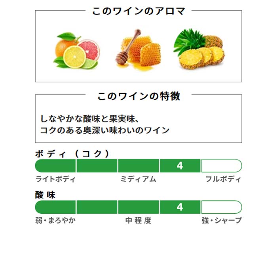Click the ライトボディ label
The image size is (277, 277).
[x=55, y=179]
